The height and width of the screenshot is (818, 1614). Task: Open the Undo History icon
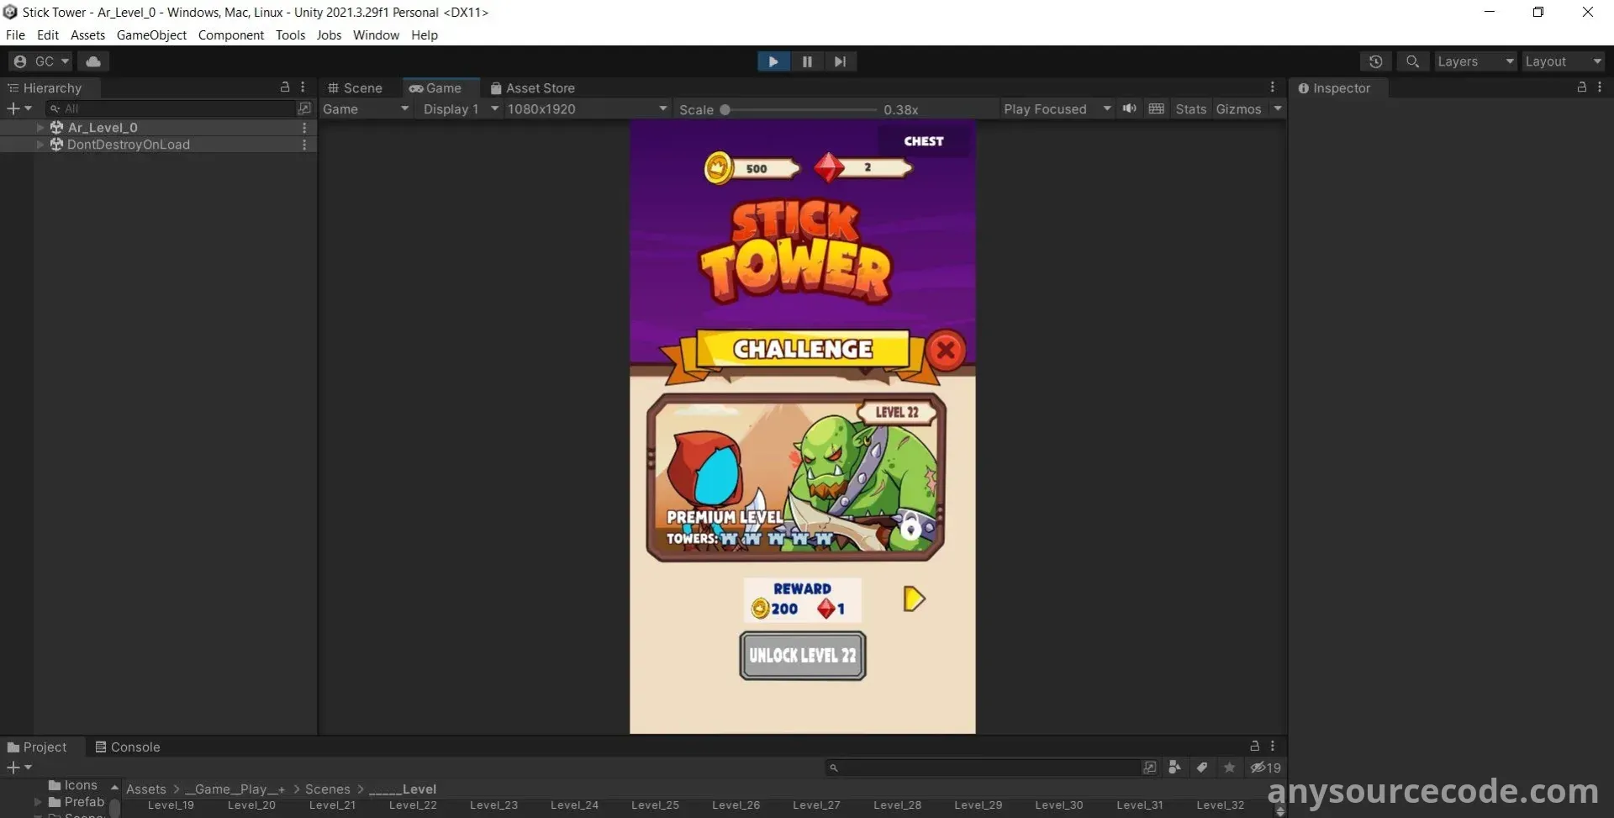pyautogui.click(x=1375, y=61)
